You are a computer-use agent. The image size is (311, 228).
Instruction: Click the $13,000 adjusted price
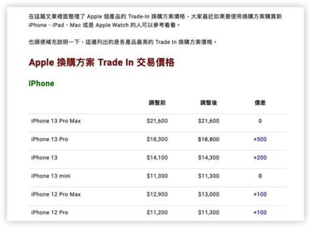pyautogui.click(x=209, y=194)
